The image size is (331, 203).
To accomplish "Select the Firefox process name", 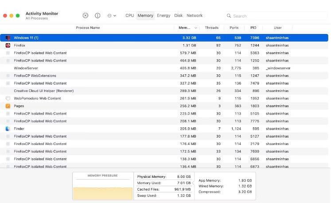I will [x=19, y=45].
